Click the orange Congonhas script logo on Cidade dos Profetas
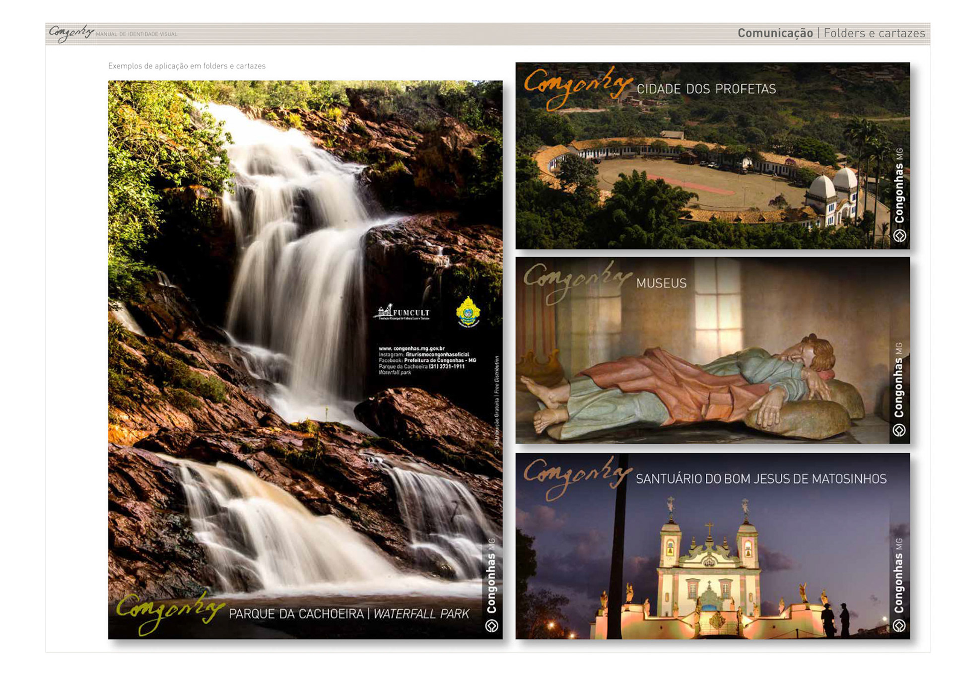Viewport: 953px width, 674px height. coord(578,88)
